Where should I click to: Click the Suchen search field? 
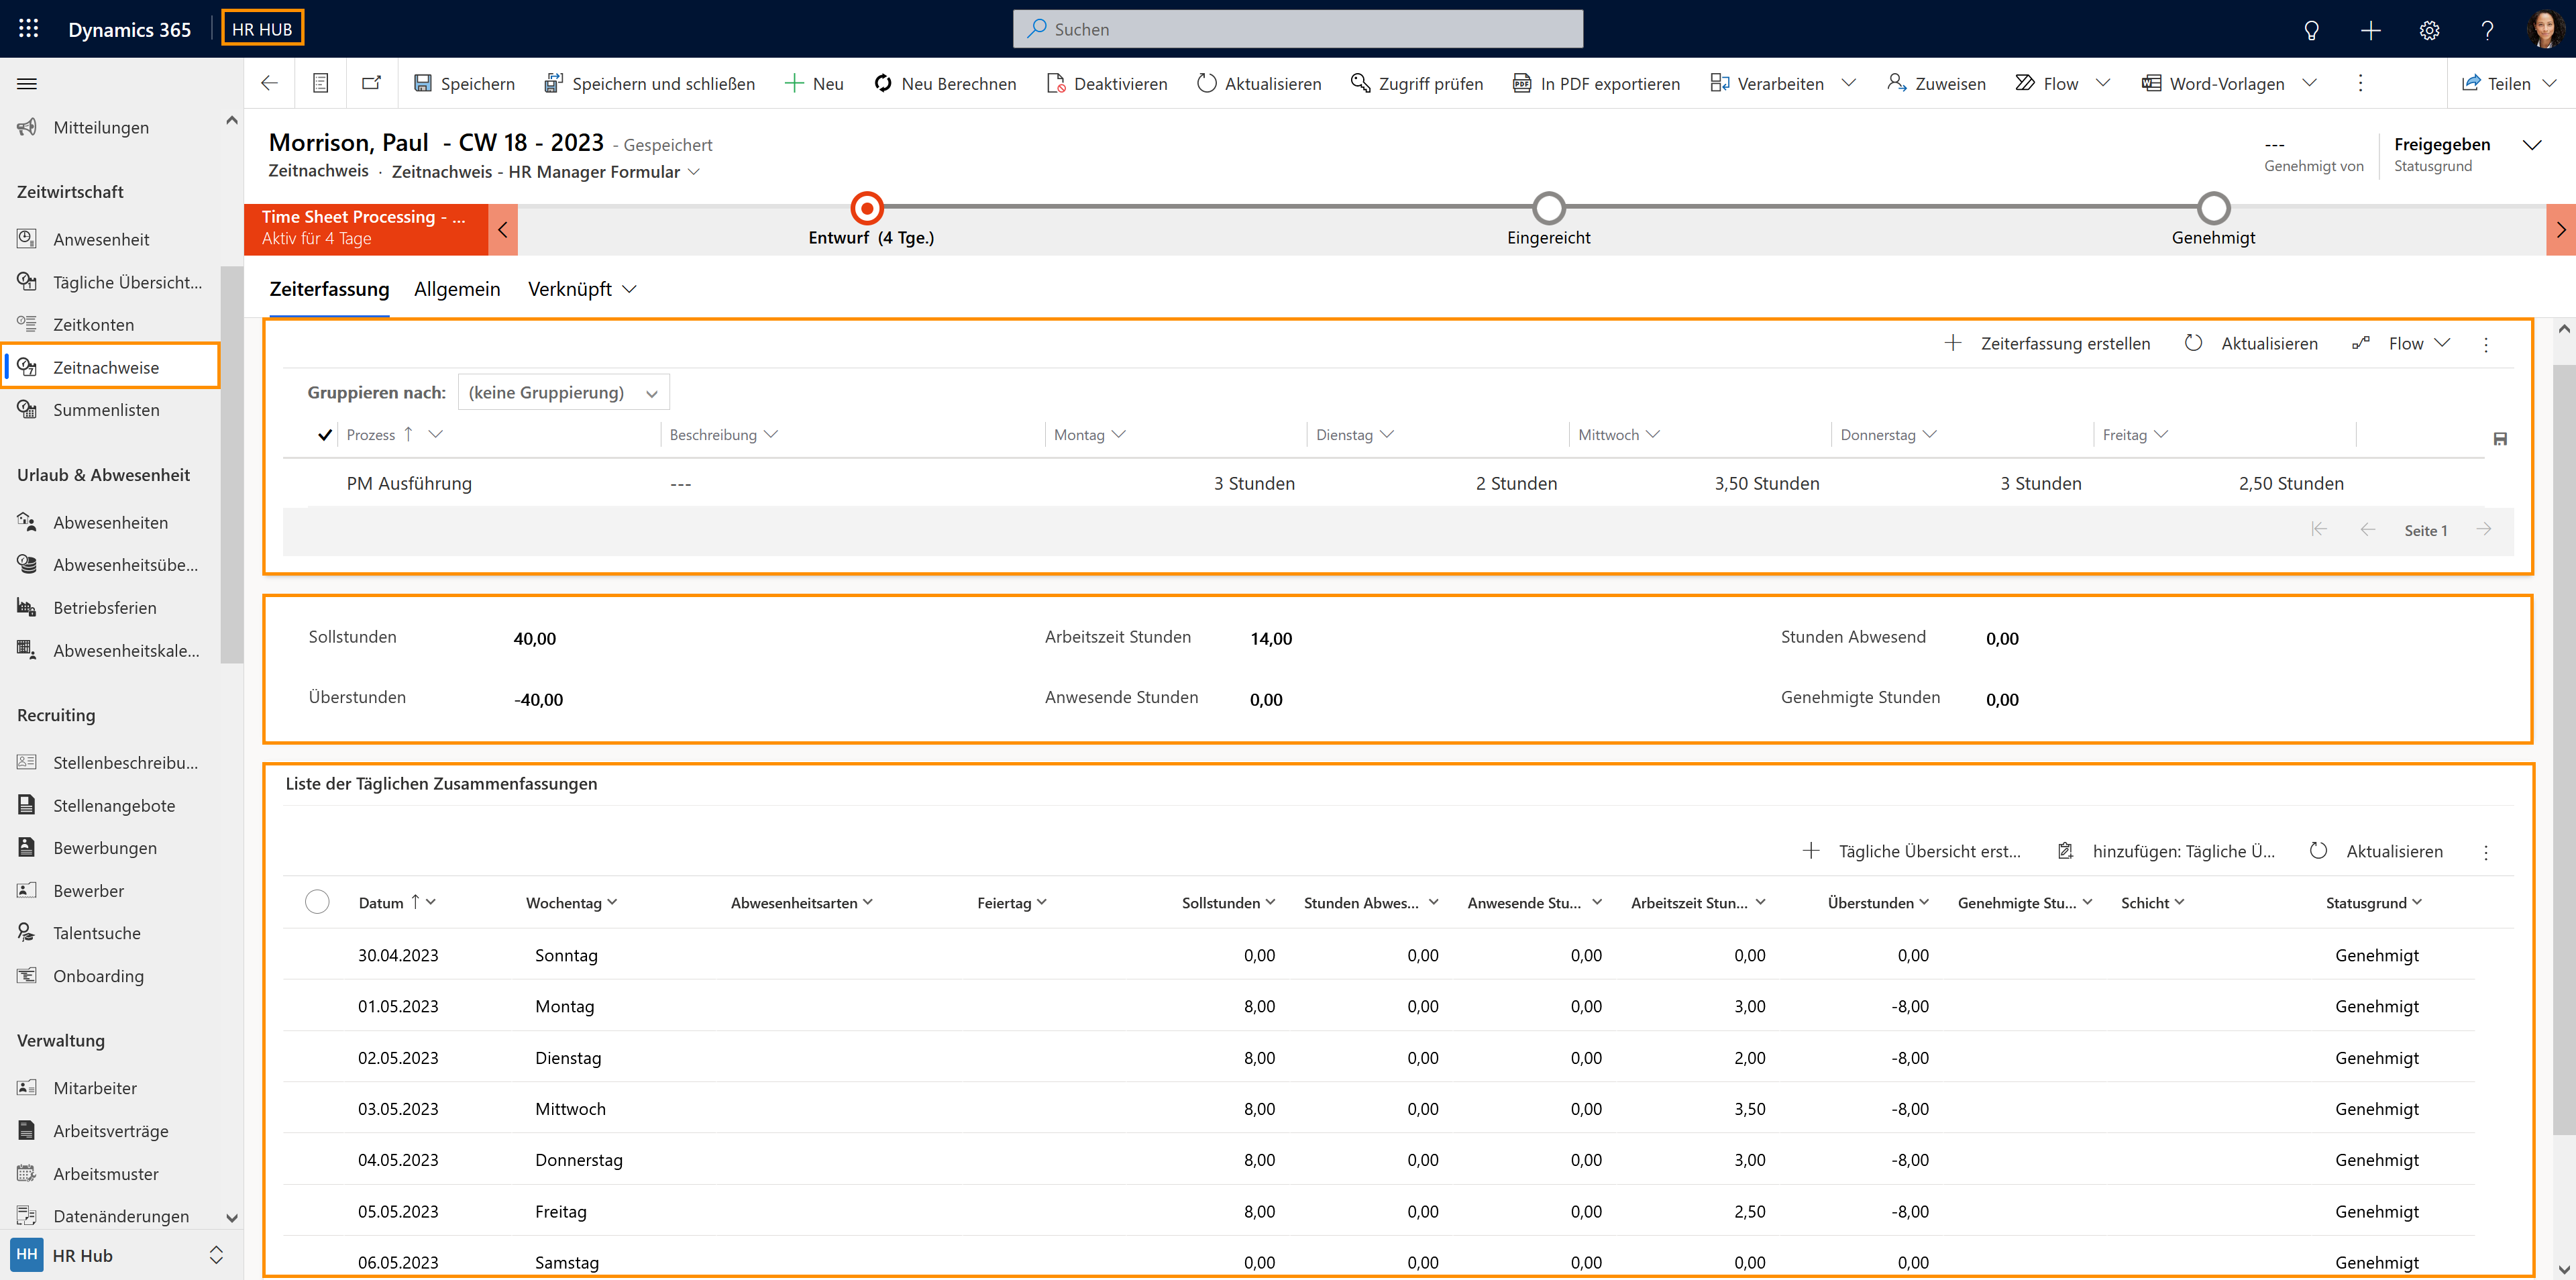click(1297, 29)
